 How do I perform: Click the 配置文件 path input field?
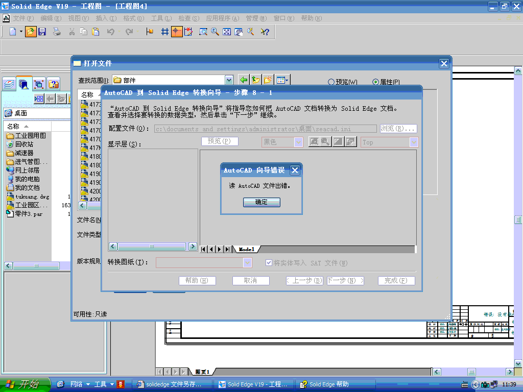tap(266, 129)
